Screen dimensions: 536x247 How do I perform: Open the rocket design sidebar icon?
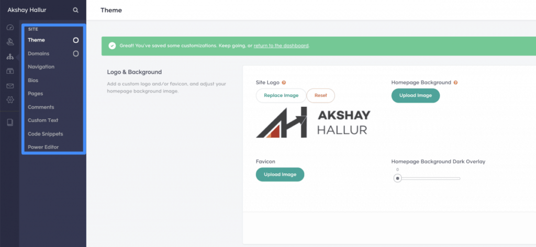(x=10, y=42)
